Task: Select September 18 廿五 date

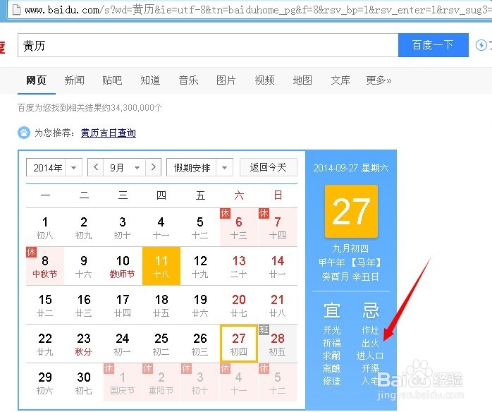Action: coord(161,305)
